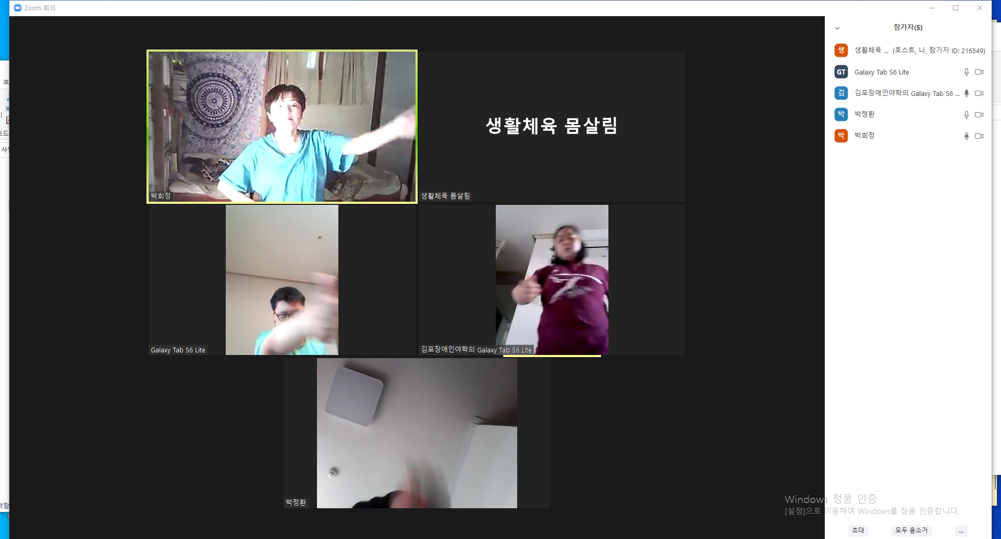Click microphone icon for 김포장애인야학의 participant

tap(966, 93)
